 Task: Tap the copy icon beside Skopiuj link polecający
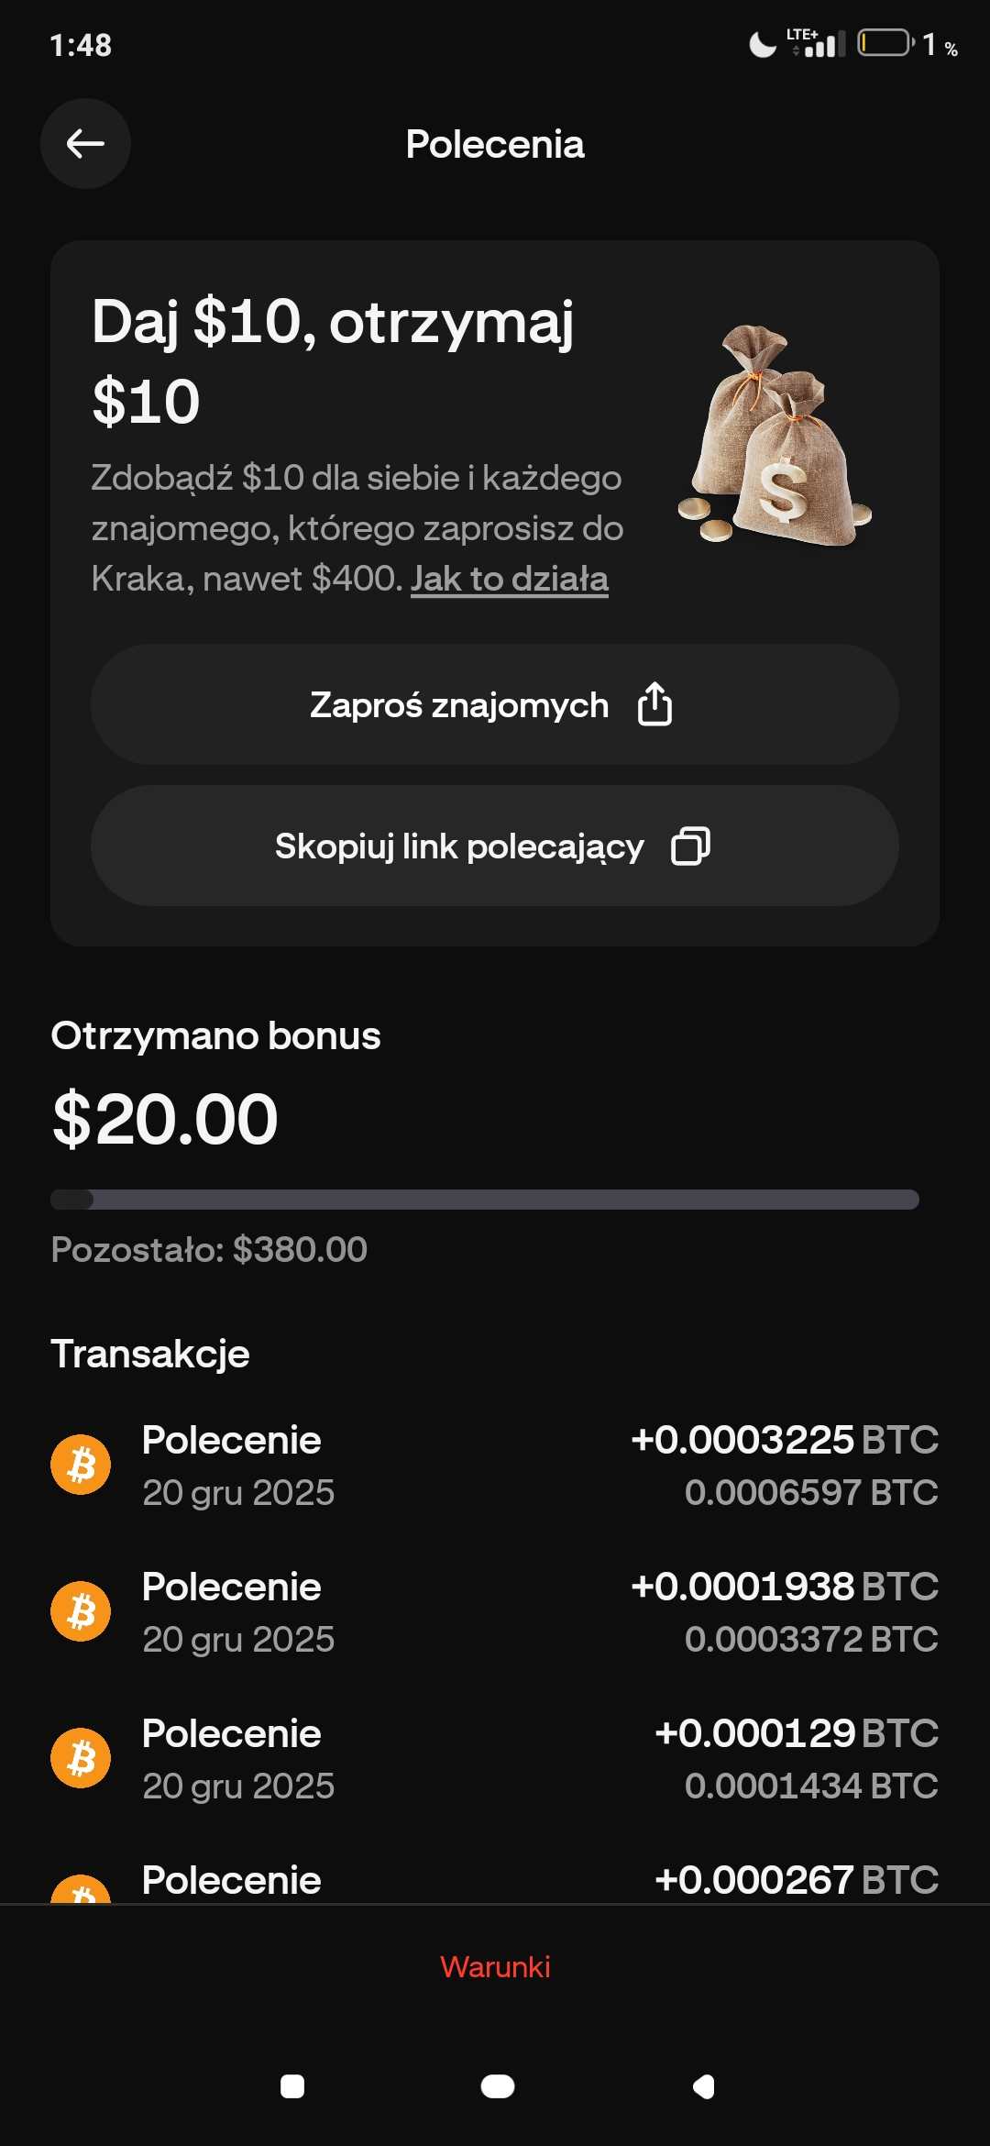690,846
